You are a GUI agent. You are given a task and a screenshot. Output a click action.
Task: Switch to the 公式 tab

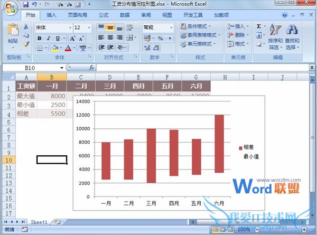pos(104,15)
